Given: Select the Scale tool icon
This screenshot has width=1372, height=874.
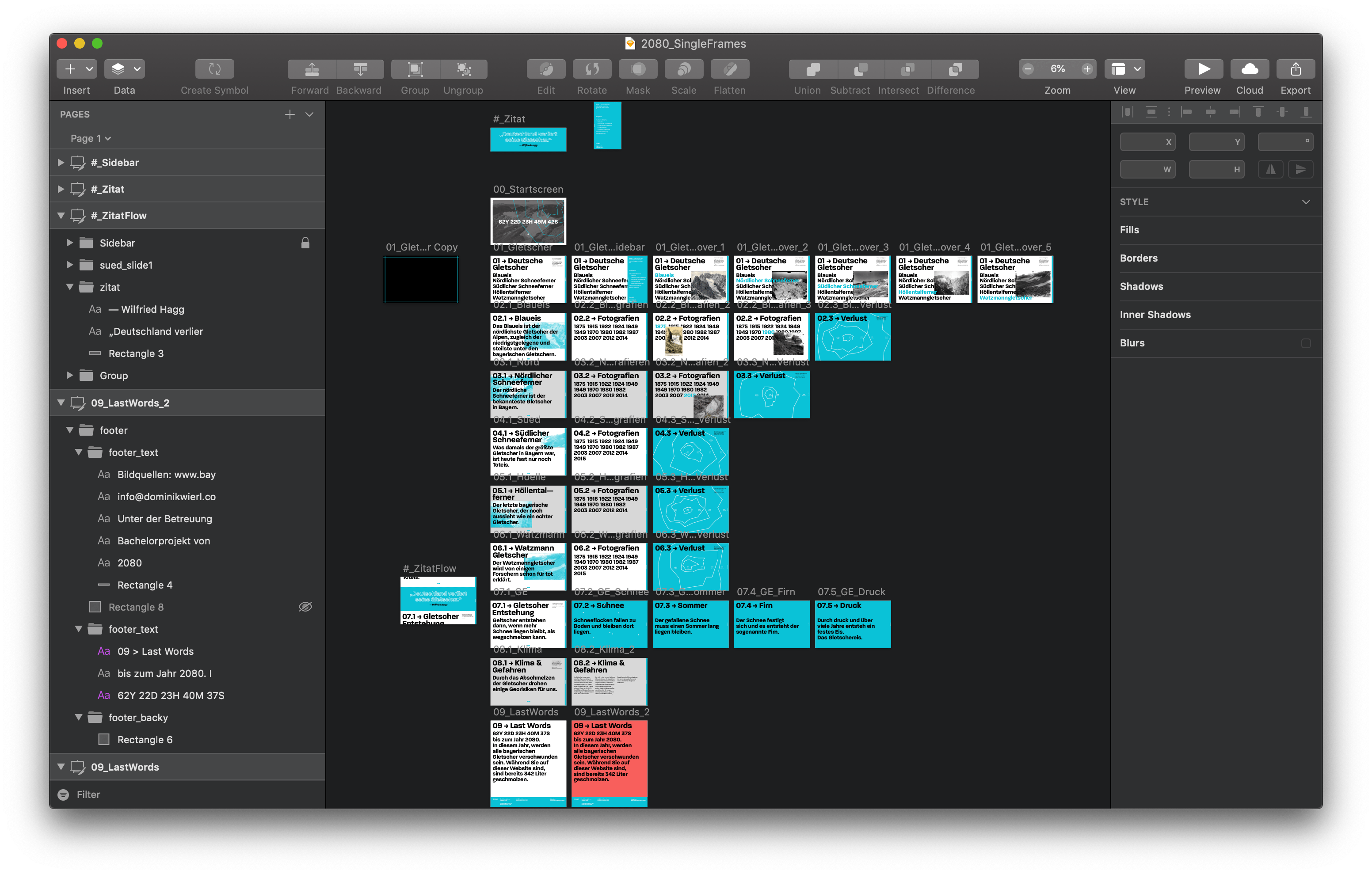Looking at the screenshot, I should point(684,69).
